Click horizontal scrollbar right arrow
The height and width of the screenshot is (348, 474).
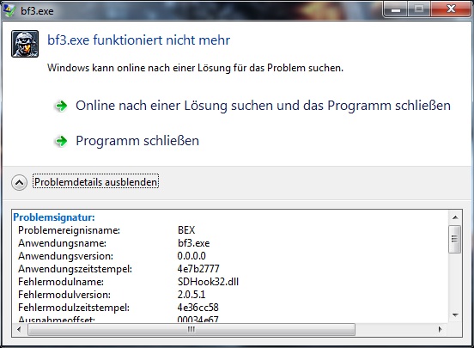point(441,329)
